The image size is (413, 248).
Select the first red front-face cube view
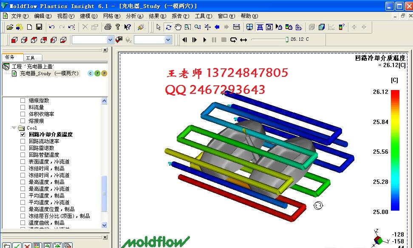click(x=14, y=40)
